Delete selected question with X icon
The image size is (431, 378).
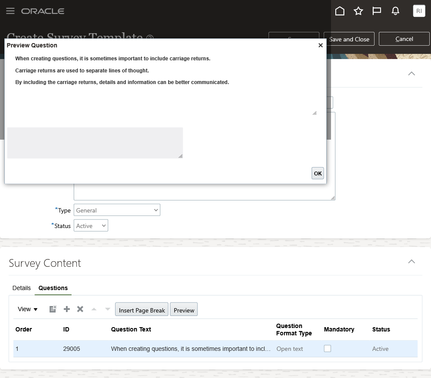(80, 309)
